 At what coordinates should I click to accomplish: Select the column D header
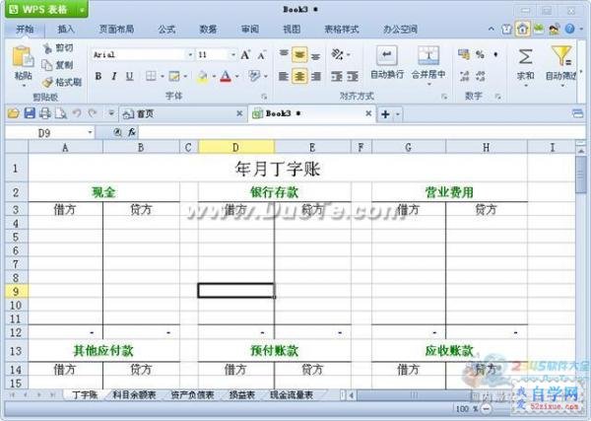pos(236,147)
